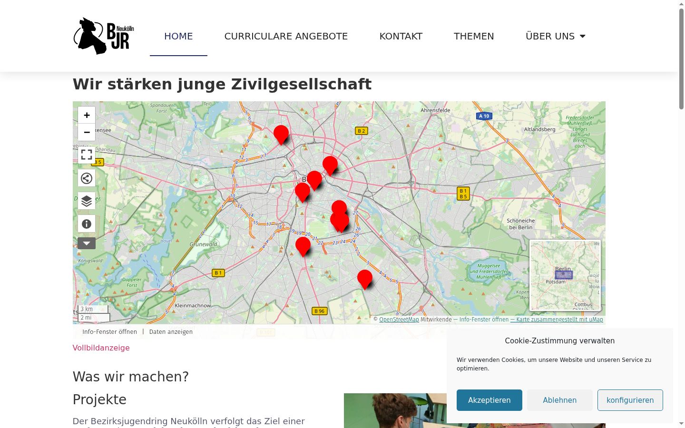Click the red marker near Grunewald road 19

[303, 246]
